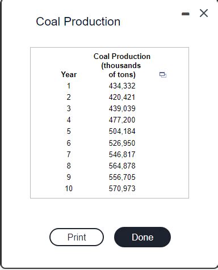Viewport: 218px width, 270px height.
Task: Select year number 5 in the Year column
Action: pyautogui.click(x=69, y=131)
